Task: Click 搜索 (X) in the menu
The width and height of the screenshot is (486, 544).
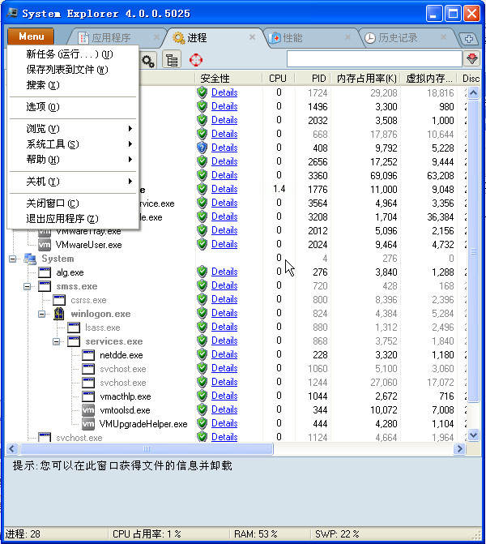Action: coord(73,85)
